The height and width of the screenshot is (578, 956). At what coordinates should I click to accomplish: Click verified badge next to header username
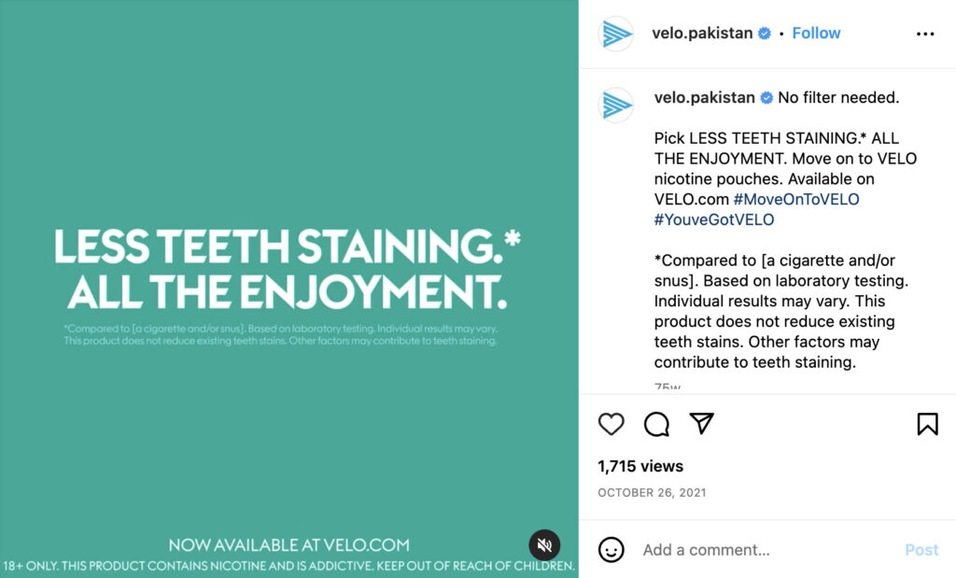coord(765,34)
